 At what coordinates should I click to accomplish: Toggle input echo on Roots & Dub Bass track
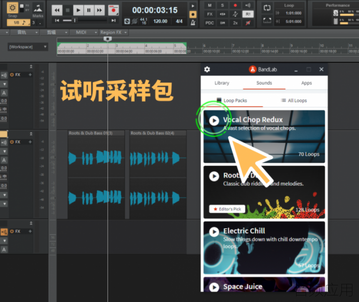pos(4,142)
